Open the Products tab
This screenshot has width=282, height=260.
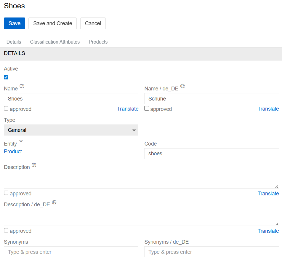98,42
